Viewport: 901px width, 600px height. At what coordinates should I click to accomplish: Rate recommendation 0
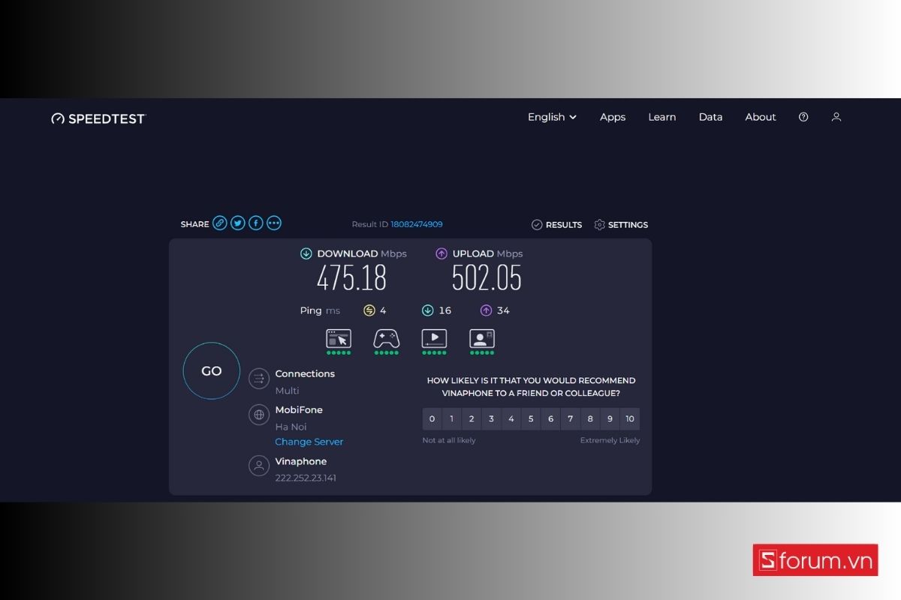pos(432,419)
